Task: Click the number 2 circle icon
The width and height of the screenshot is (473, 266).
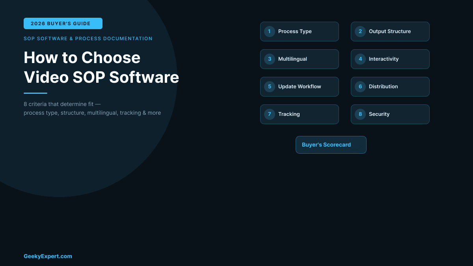Action: (x=360, y=32)
